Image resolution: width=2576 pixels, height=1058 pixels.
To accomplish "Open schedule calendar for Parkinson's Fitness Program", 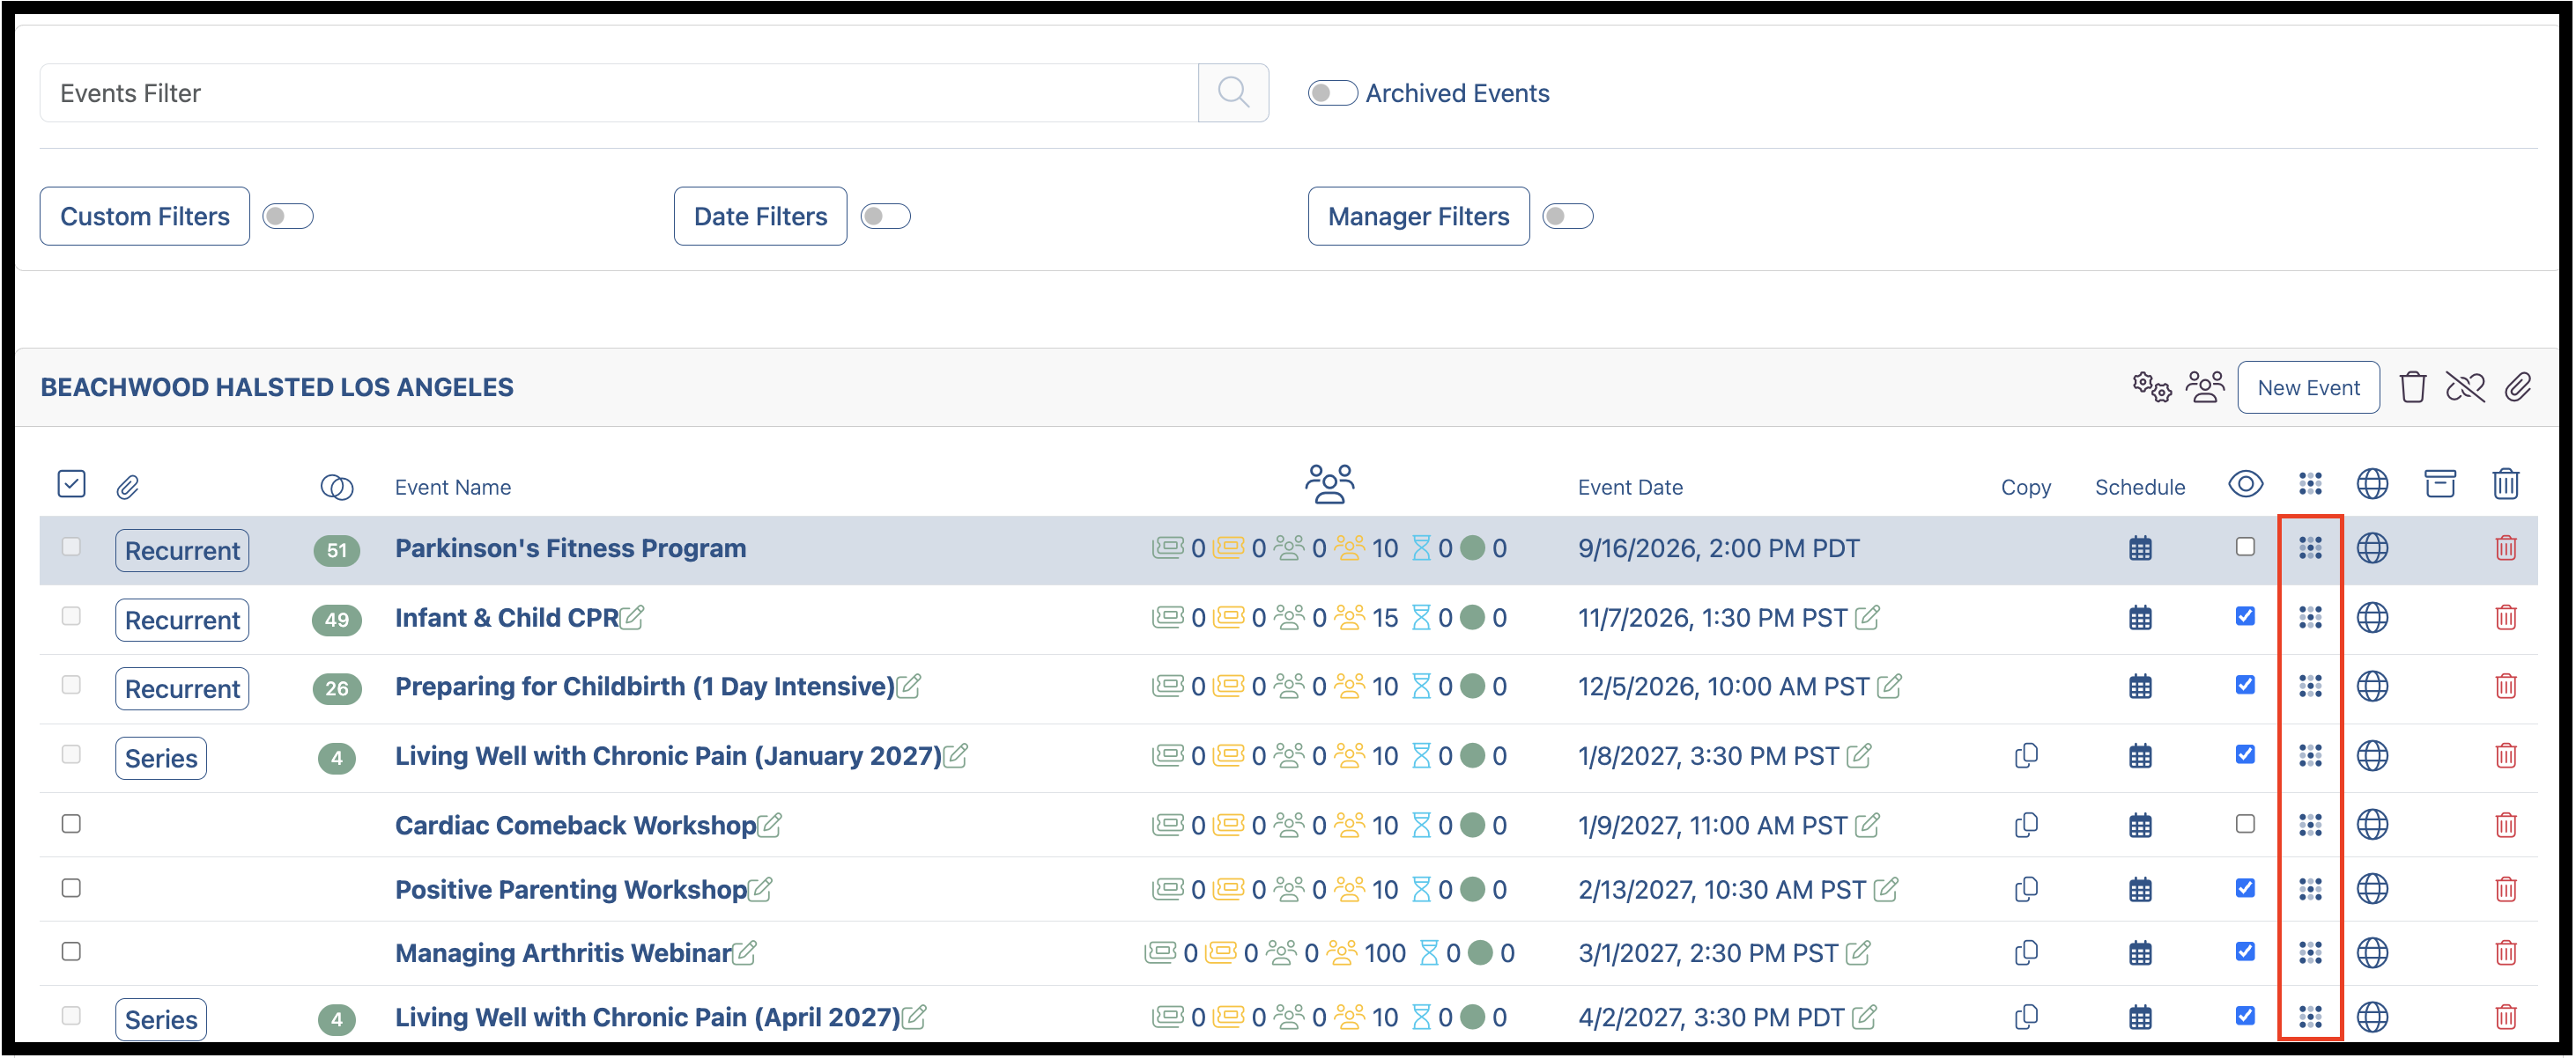I will pos(2140,548).
